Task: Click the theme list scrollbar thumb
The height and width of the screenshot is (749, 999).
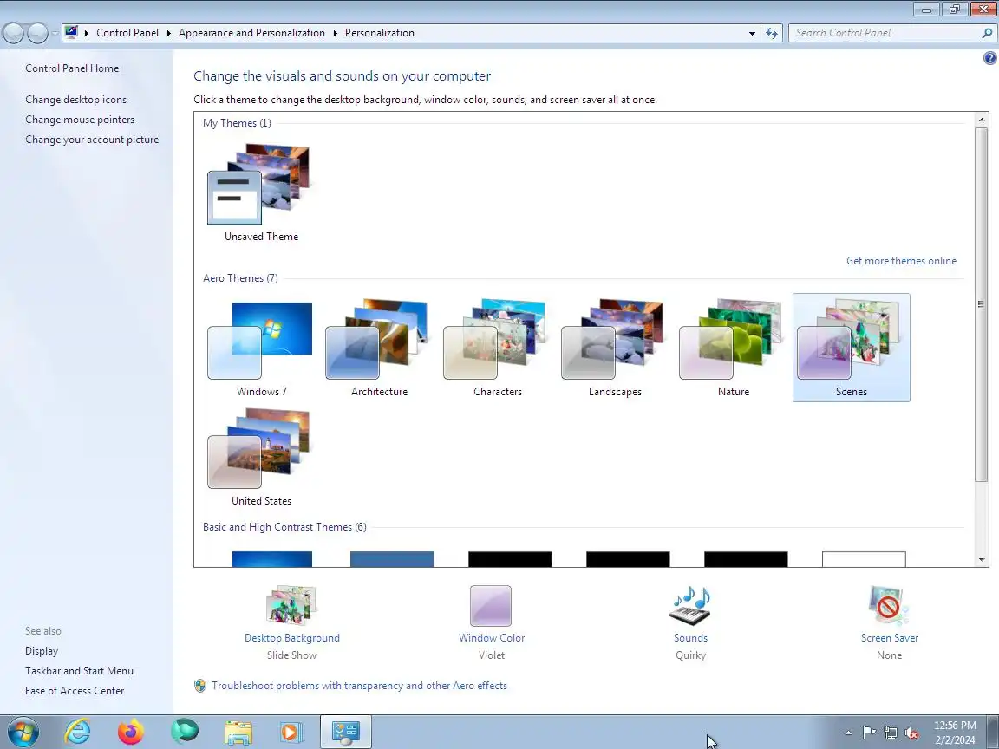Action: tap(981, 303)
